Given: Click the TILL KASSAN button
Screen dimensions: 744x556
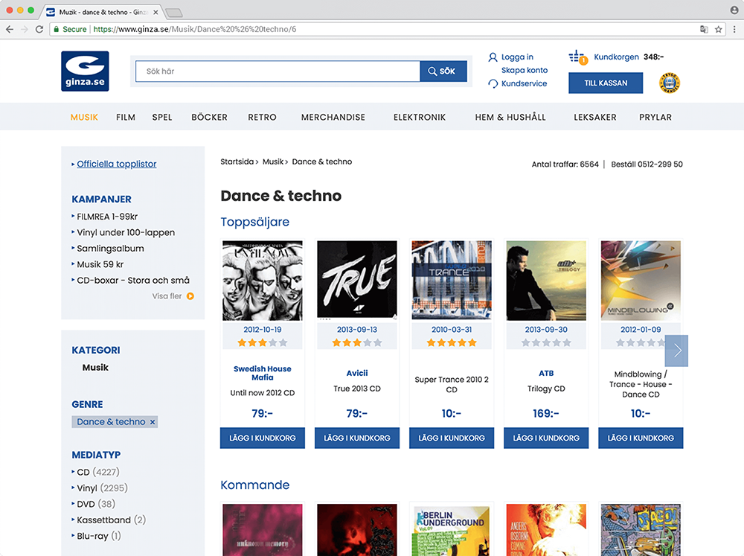Looking at the screenshot, I should click(x=606, y=83).
